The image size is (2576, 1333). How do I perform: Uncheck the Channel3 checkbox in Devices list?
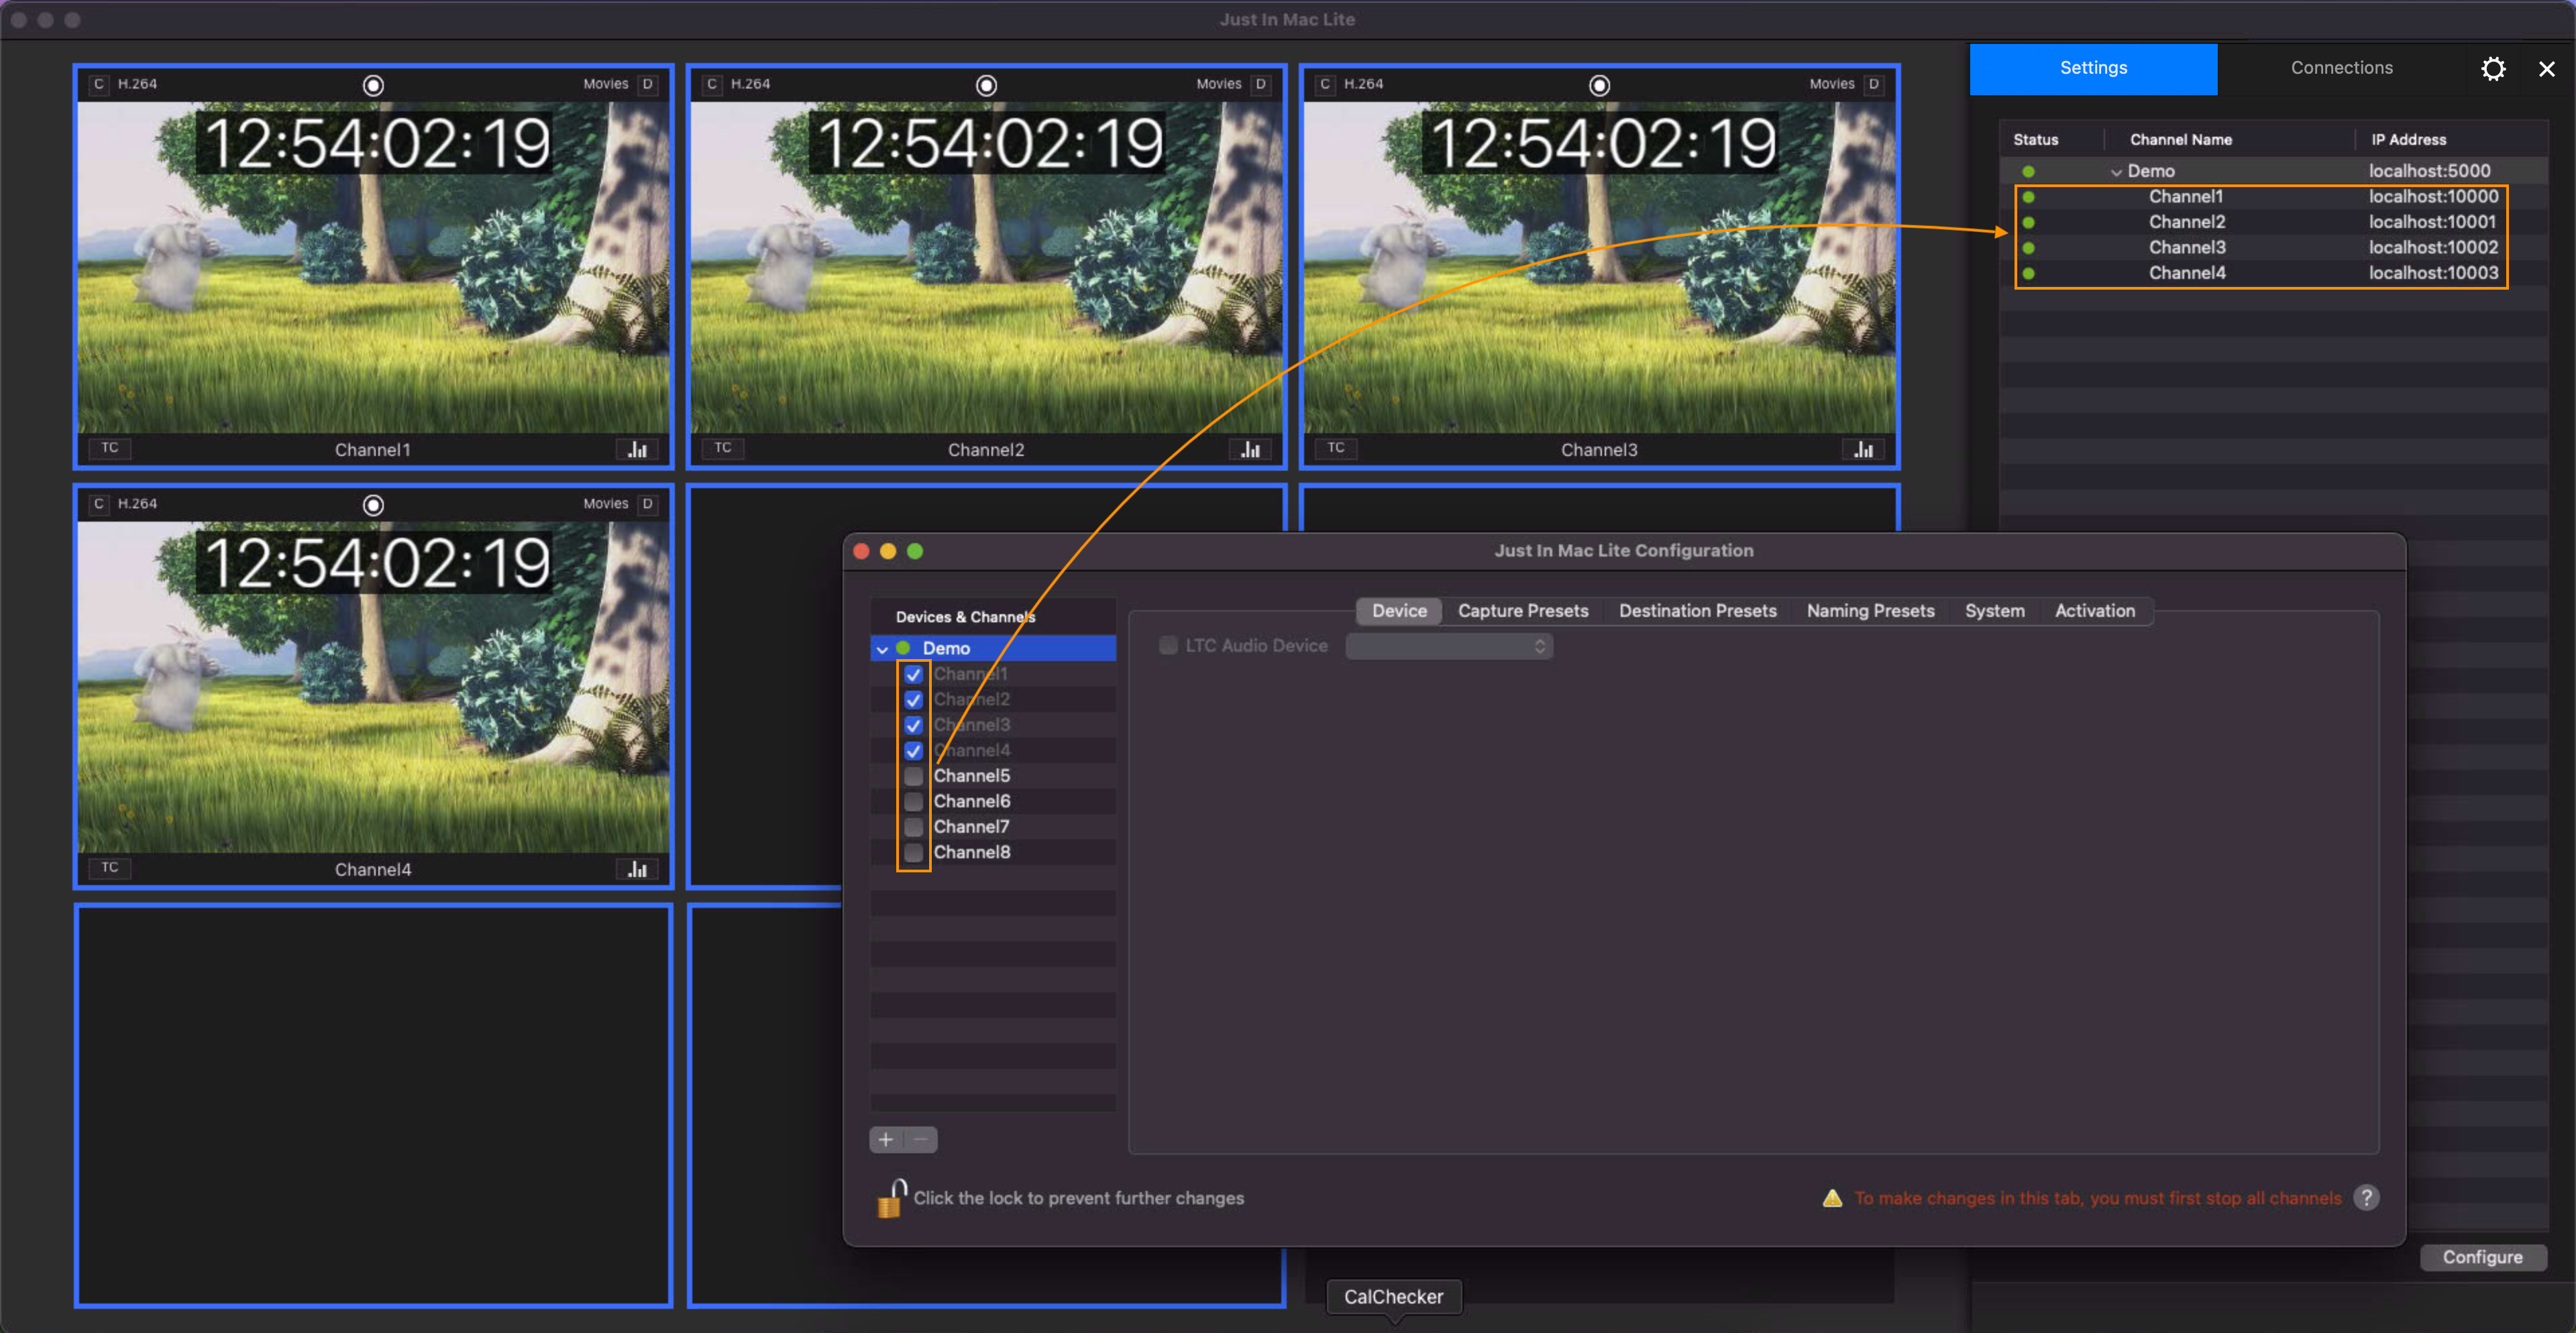pos(913,726)
